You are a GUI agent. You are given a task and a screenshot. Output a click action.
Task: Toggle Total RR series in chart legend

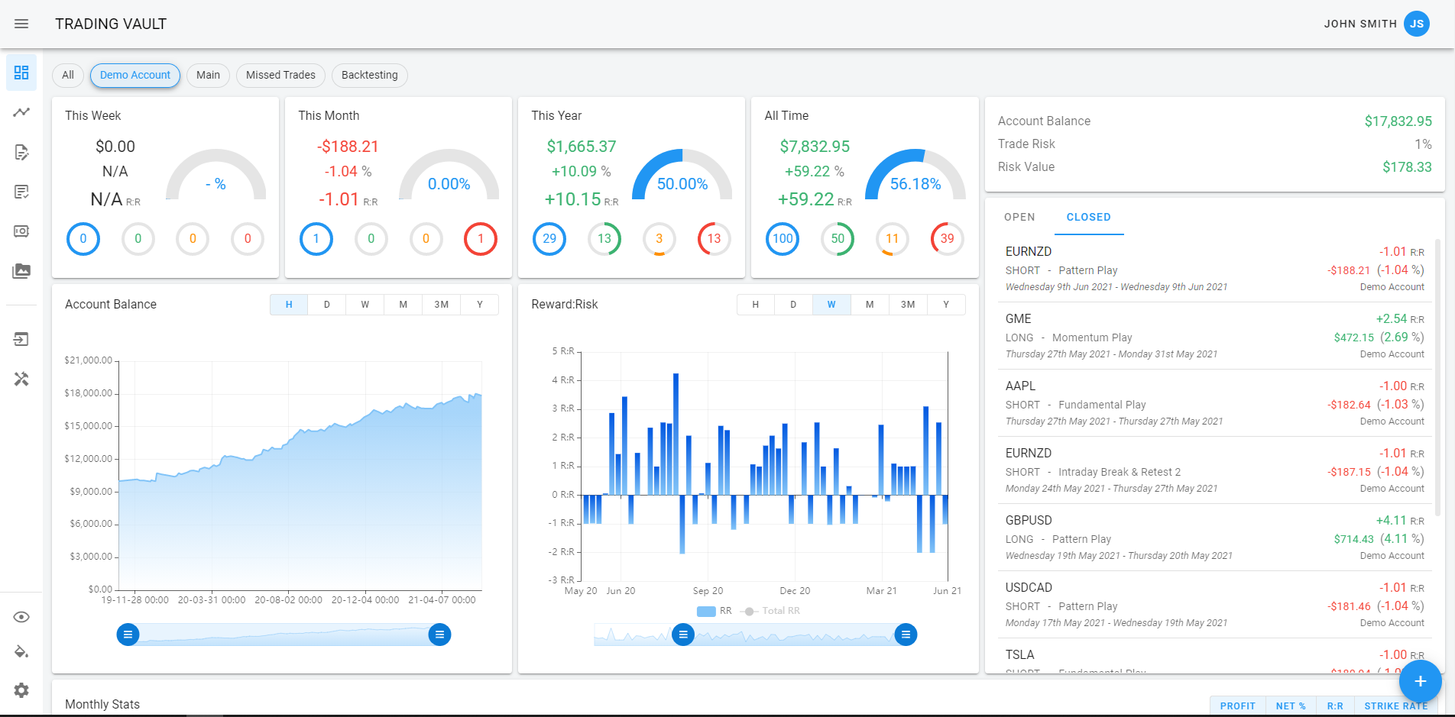click(x=773, y=611)
